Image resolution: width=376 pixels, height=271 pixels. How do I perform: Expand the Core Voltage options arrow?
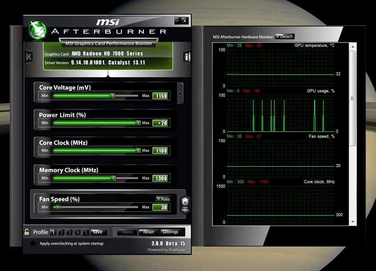pos(180,94)
